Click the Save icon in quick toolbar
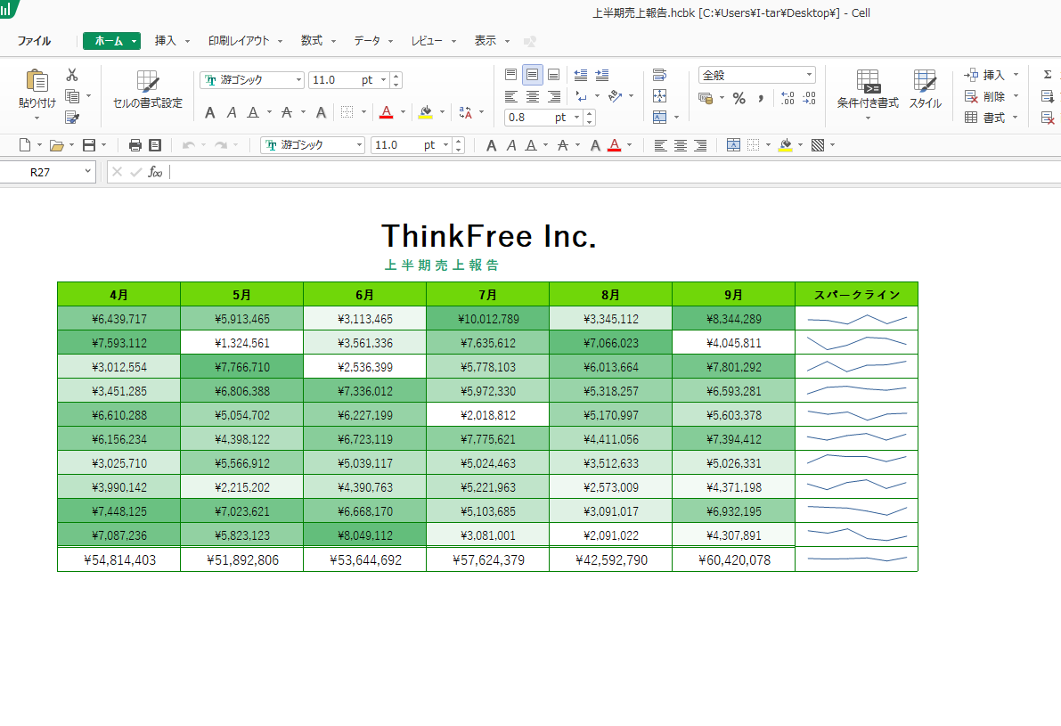 click(x=89, y=145)
